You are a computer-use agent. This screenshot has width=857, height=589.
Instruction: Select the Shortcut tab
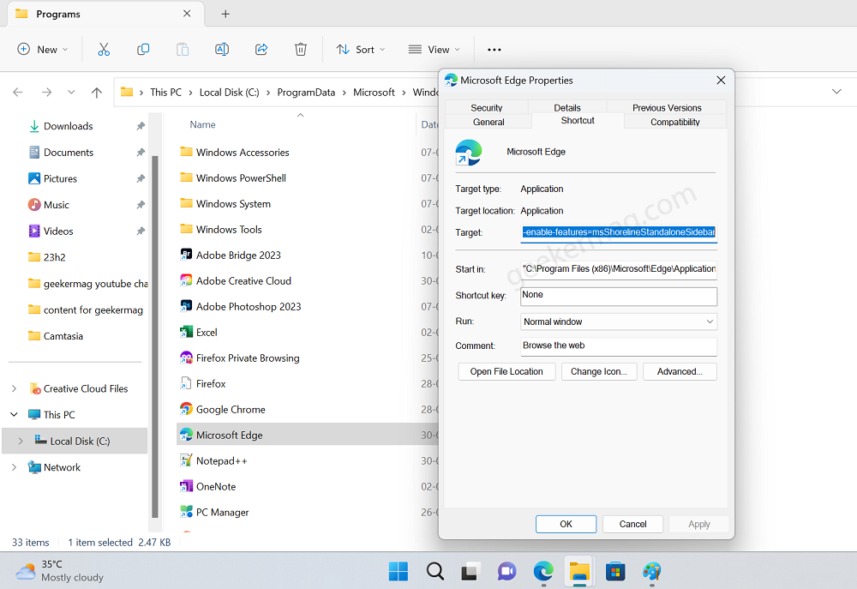click(x=578, y=120)
